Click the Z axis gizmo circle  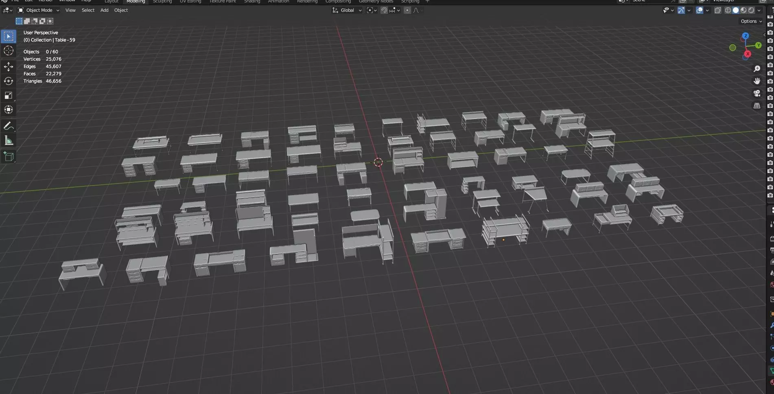(746, 36)
